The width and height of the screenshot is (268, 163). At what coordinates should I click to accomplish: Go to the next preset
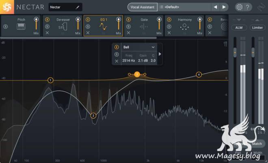tap(224, 7)
